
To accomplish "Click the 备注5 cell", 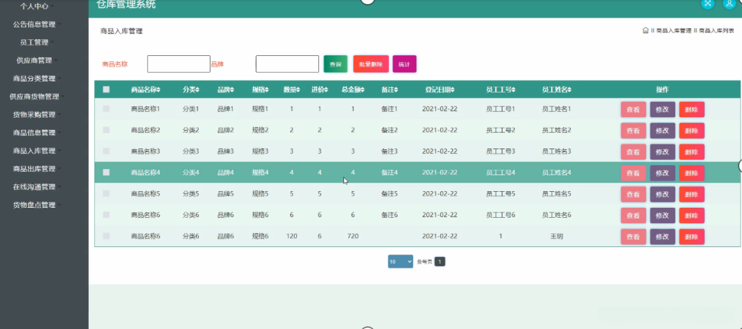I will click(390, 194).
